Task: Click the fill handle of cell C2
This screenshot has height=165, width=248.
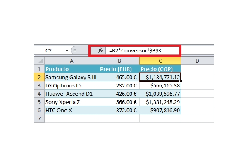Action: coord(181,81)
